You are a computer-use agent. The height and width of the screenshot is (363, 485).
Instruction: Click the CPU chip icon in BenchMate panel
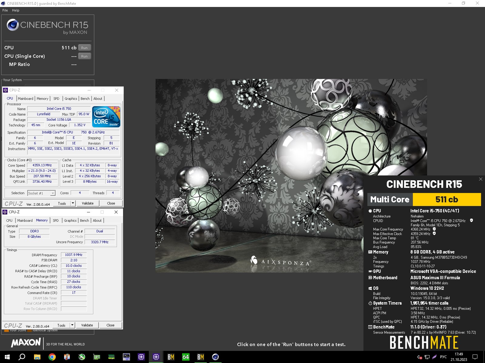pos(370,211)
